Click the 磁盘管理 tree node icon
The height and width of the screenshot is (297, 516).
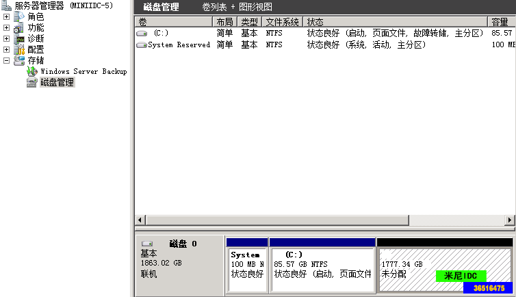pyautogui.click(x=32, y=82)
